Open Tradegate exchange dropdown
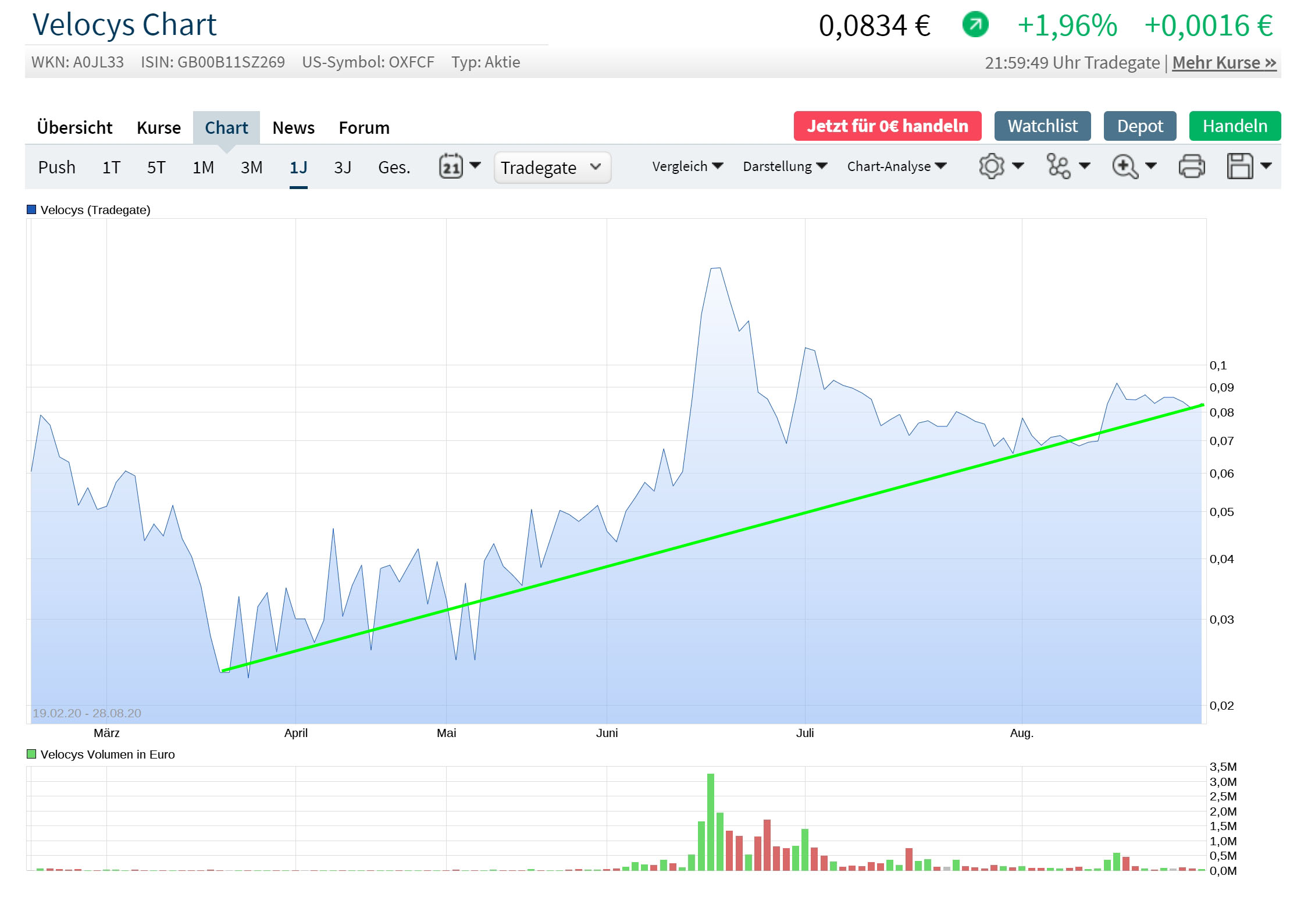 (x=551, y=168)
